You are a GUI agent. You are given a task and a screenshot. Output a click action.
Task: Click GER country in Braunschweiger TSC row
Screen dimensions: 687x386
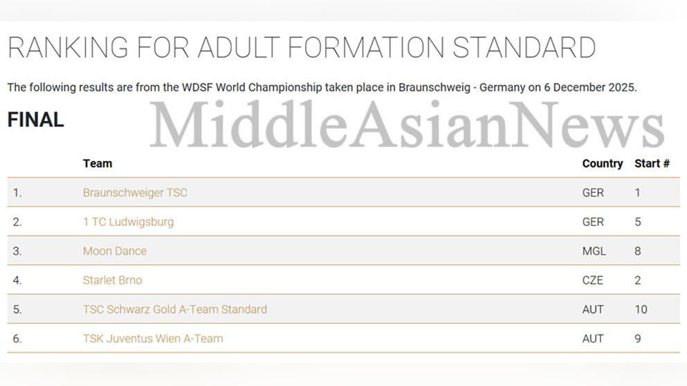(593, 193)
